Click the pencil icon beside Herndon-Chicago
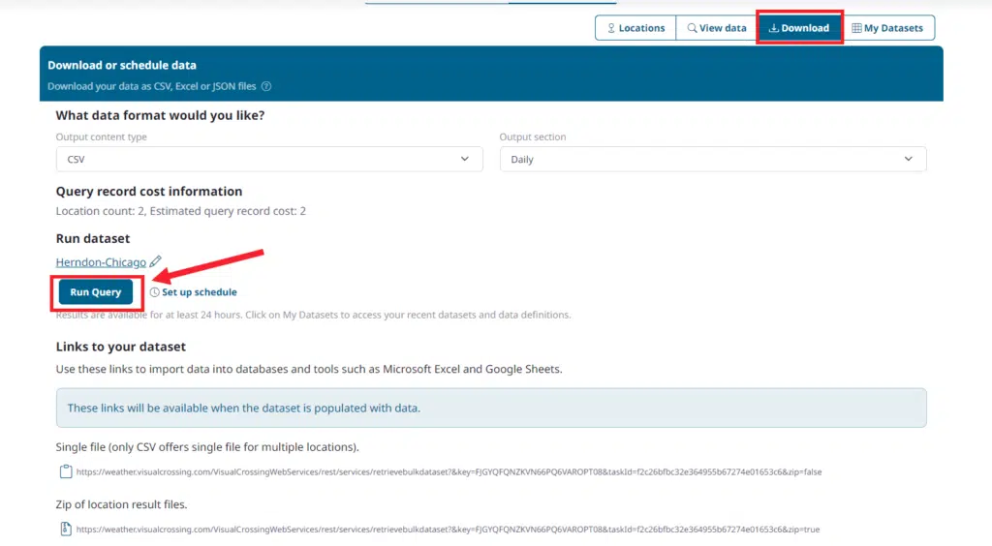This screenshot has height=546, width=992. (x=156, y=262)
